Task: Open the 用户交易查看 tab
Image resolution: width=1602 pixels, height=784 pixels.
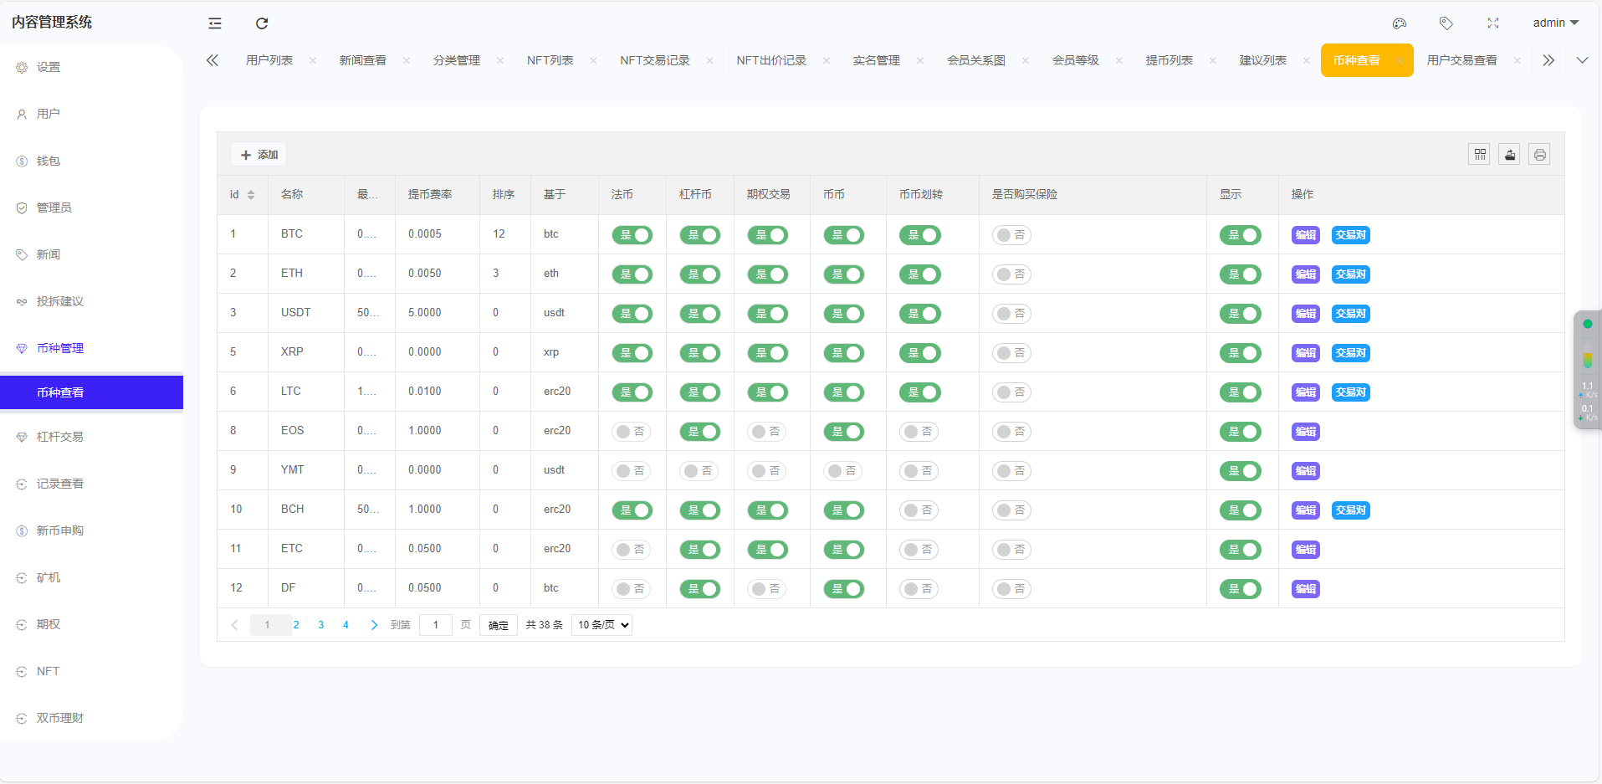Action: (1462, 60)
